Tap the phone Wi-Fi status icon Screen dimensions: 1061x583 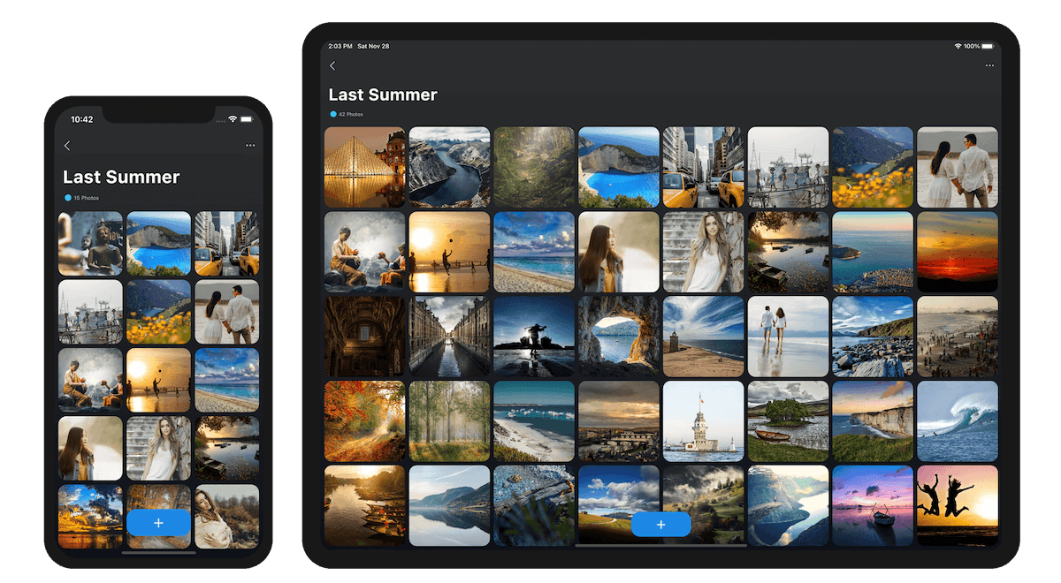(233, 119)
